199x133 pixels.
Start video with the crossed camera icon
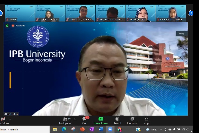pos(3,119)
